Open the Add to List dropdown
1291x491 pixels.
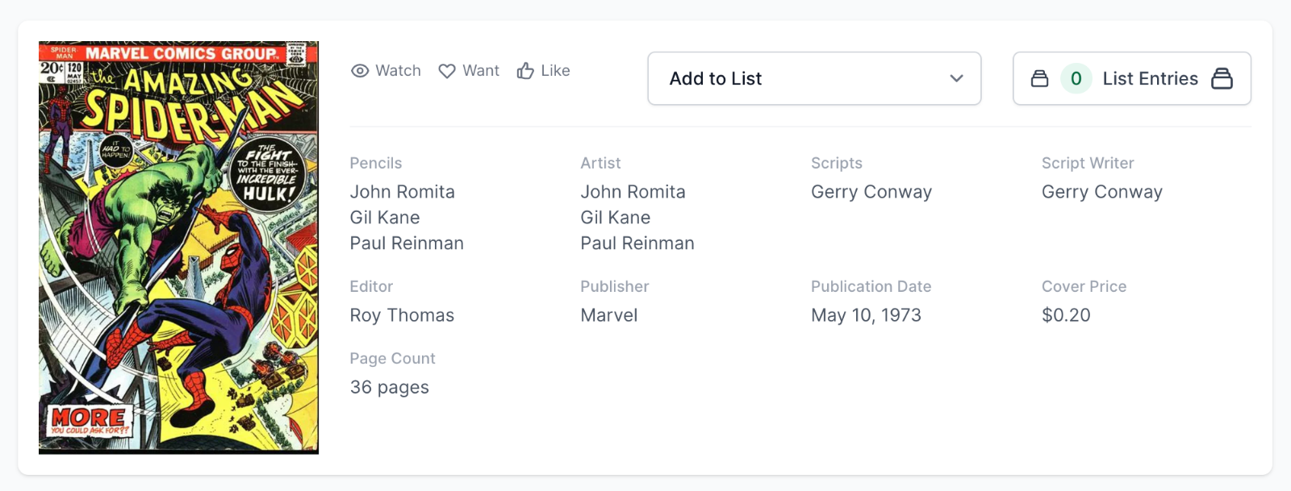(x=814, y=78)
